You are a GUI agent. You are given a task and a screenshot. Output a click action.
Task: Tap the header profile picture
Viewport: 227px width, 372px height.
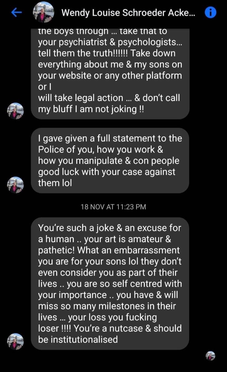pos(43,12)
